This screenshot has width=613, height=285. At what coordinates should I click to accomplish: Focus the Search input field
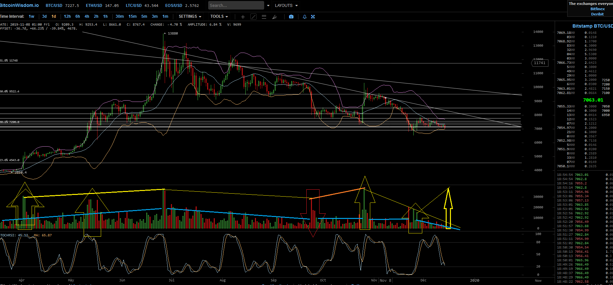(x=236, y=6)
